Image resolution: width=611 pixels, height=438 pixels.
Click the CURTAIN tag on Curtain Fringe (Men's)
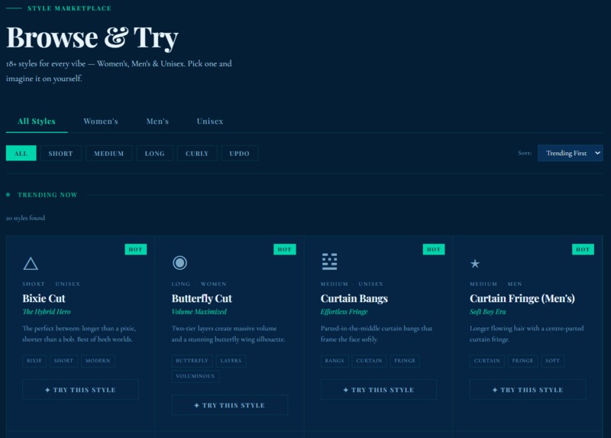click(487, 361)
